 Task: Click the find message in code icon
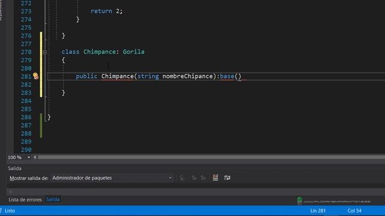pyautogui.click(x=182, y=178)
